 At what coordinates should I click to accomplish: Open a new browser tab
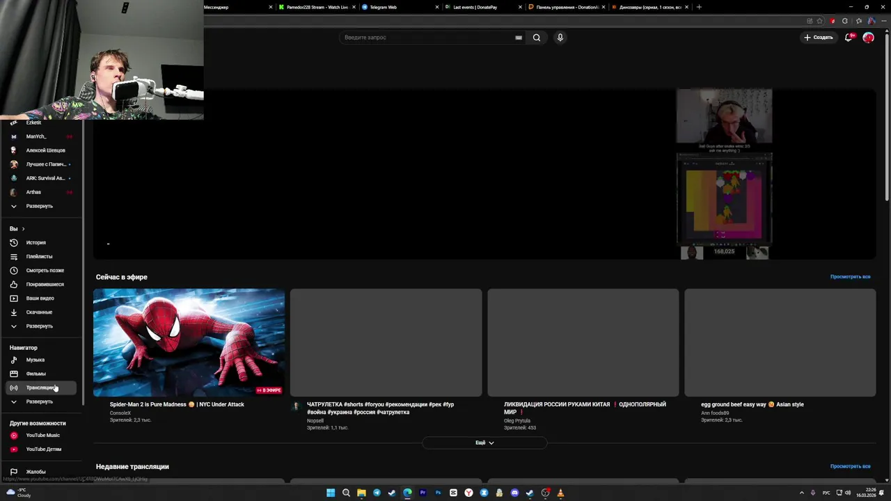coord(699,7)
